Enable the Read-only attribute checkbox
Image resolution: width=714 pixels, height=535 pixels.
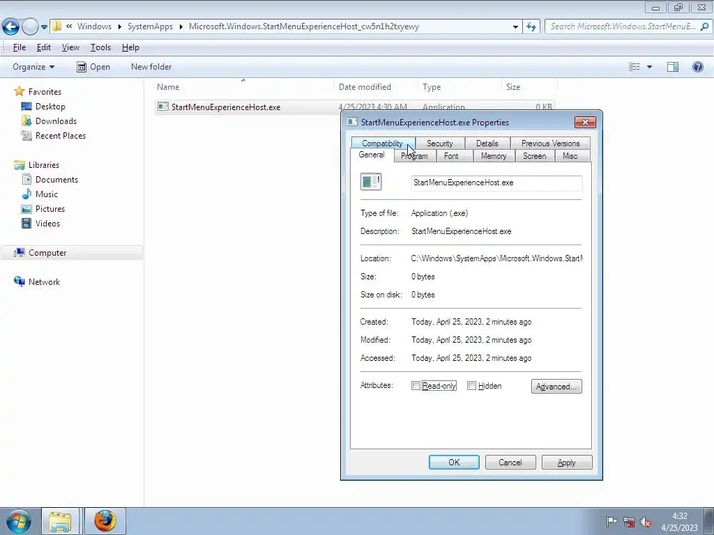pos(416,386)
